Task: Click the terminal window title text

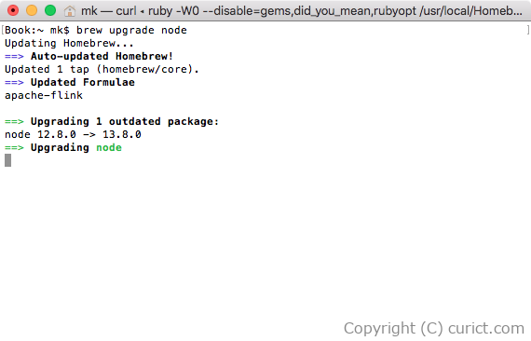Action: point(302,11)
